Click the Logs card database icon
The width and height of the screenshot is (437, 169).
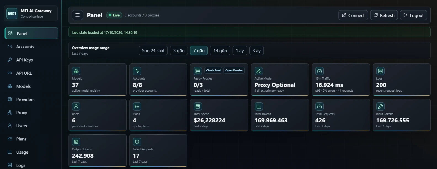pyautogui.click(x=380, y=71)
